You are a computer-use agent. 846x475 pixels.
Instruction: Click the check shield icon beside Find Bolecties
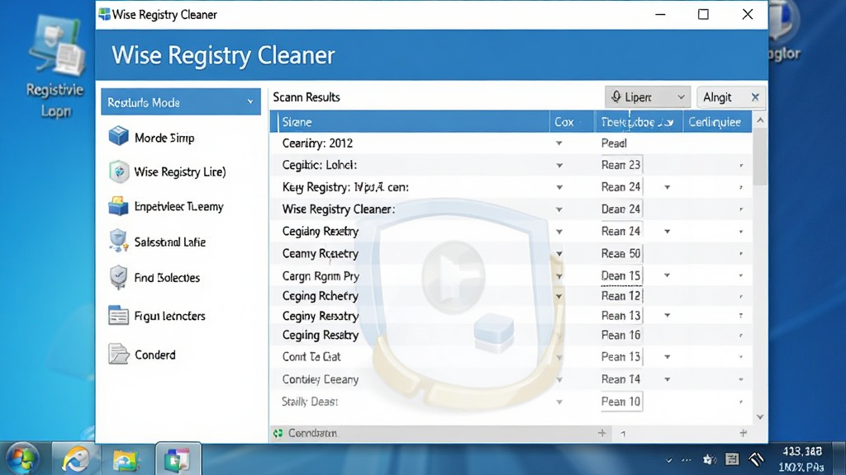coord(118,277)
